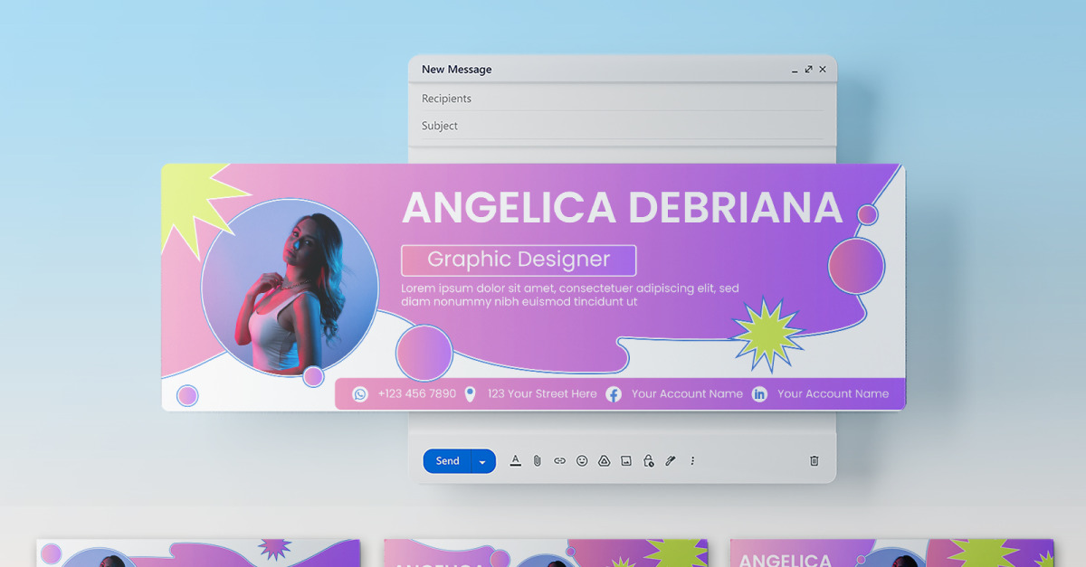The image size is (1086, 567).
Task: Click the Insert photo icon
Action: (x=625, y=460)
